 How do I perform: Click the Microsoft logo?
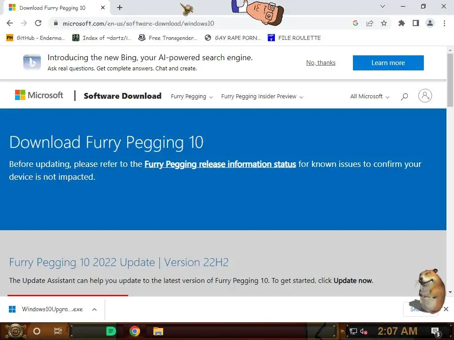pos(39,95)
